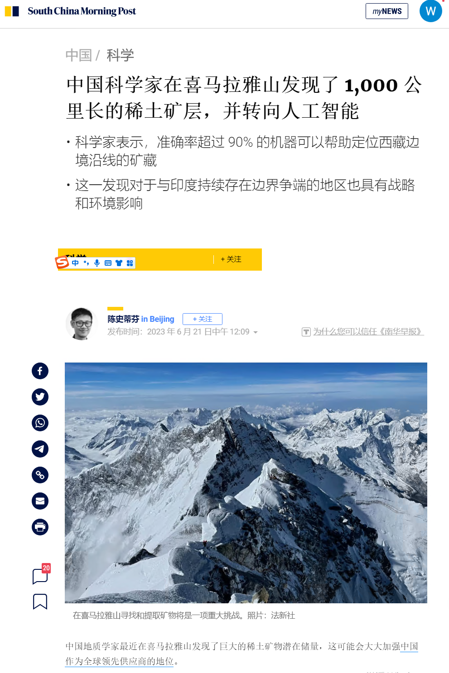Image resolution: width=449 pixels, height=673 pixels.
Task: Open Sogou soft keyboard icon
Action: [108, 263]
